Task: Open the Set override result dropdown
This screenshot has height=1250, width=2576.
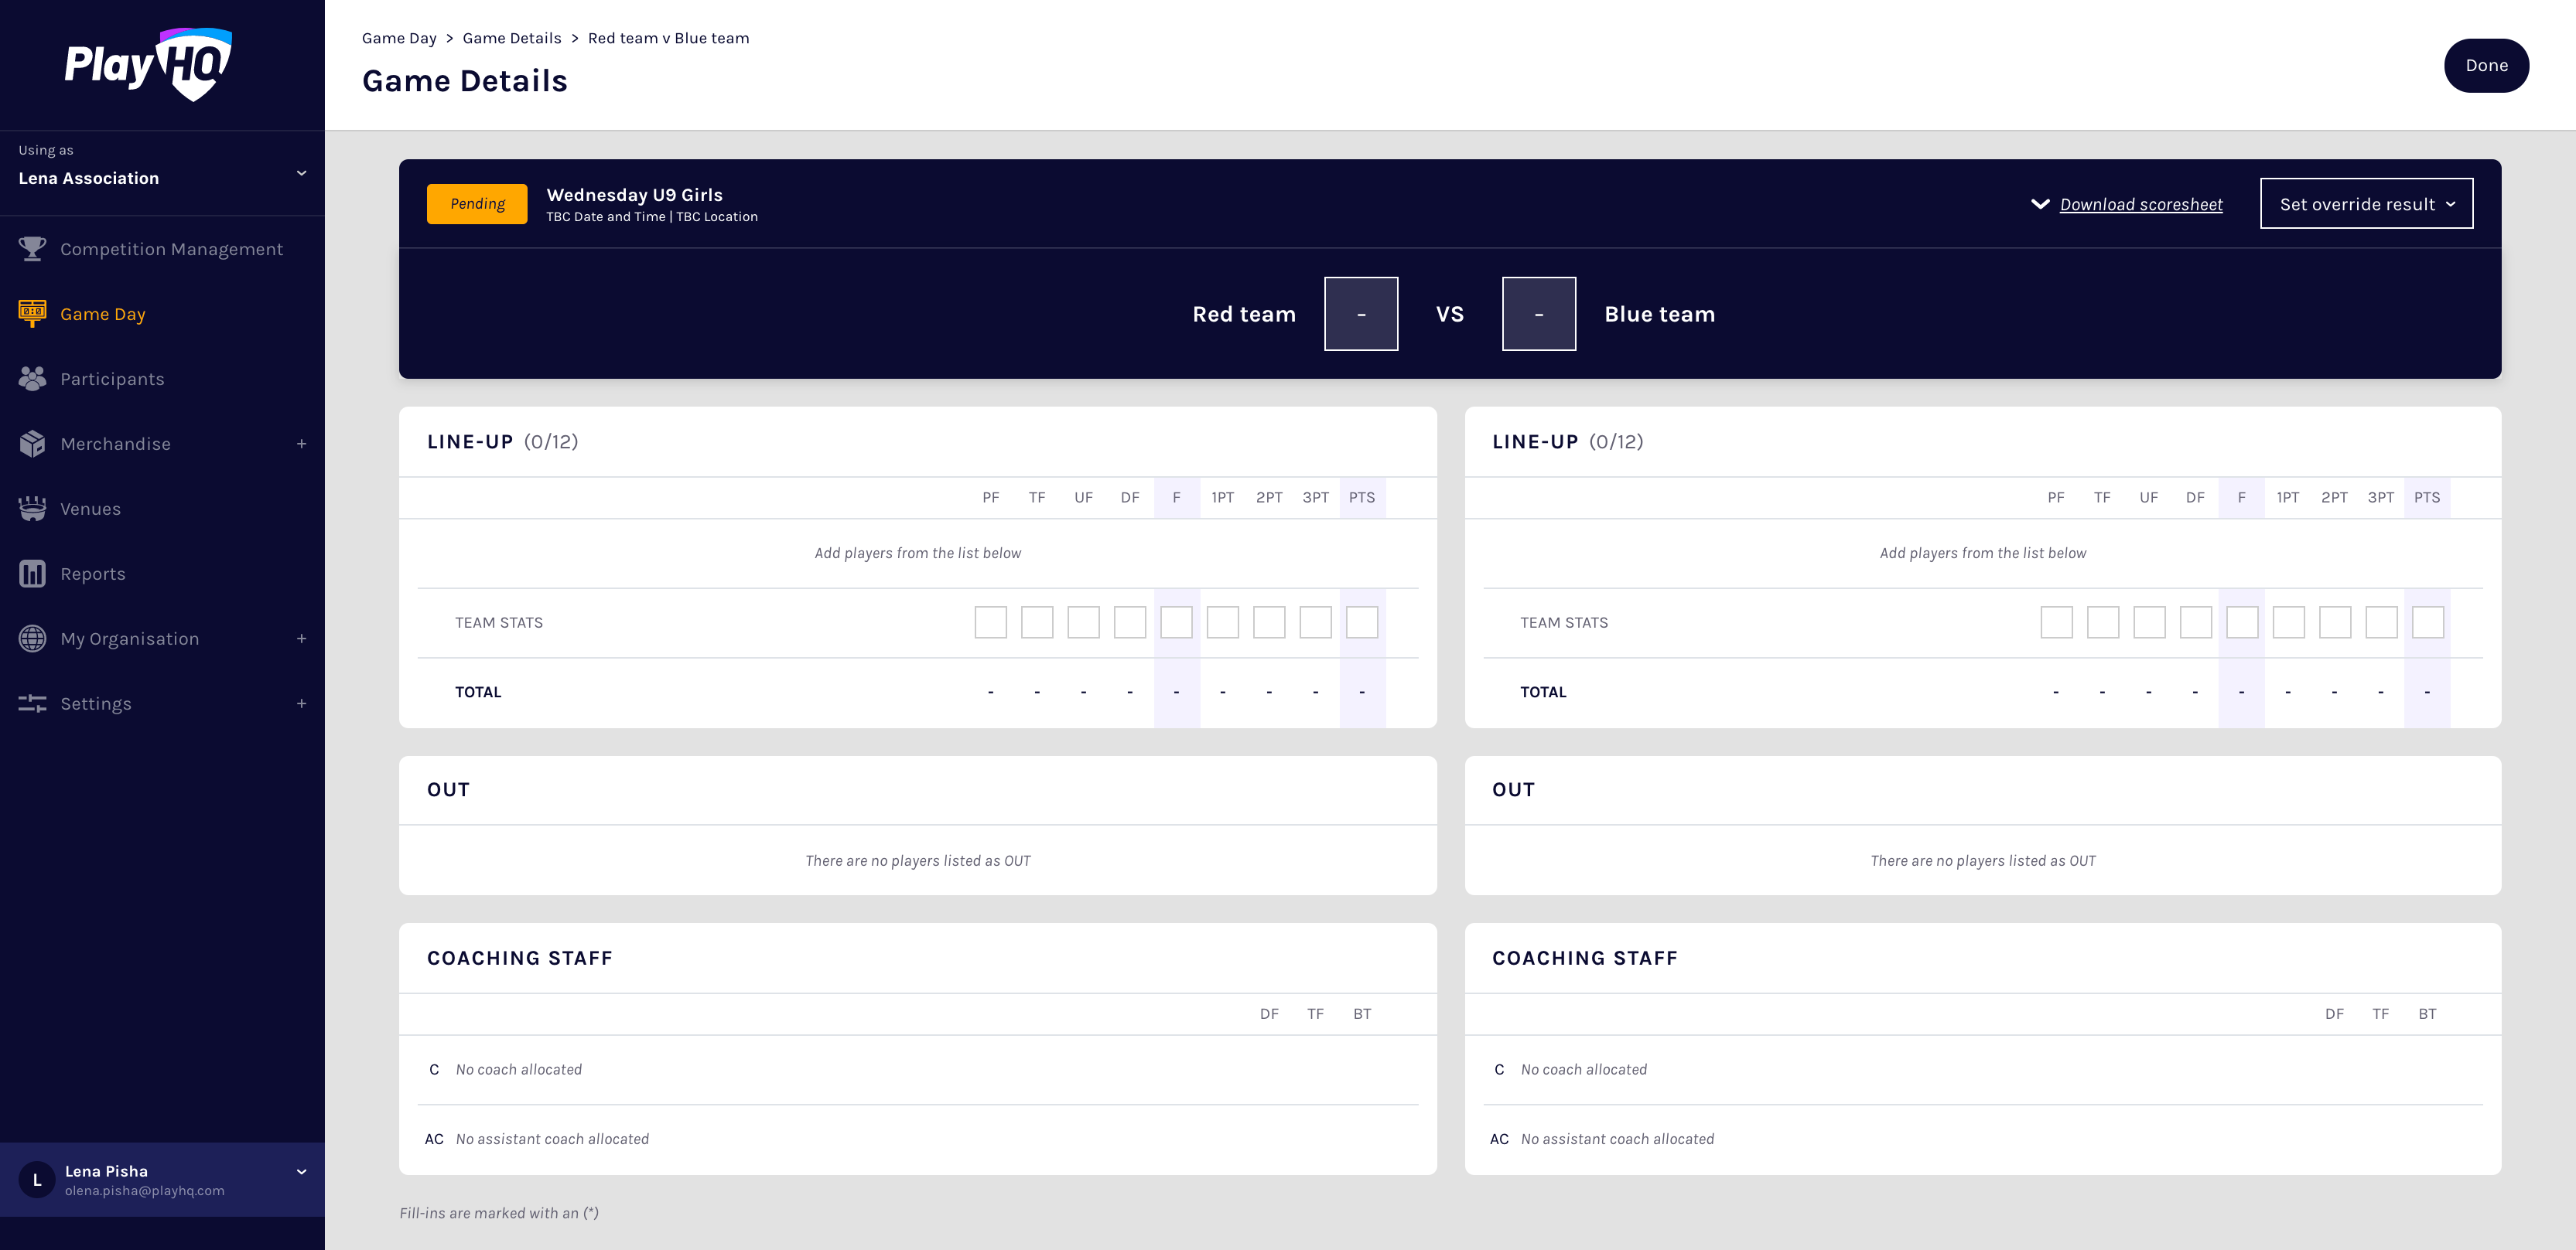Action: [x=2366, y=204]
